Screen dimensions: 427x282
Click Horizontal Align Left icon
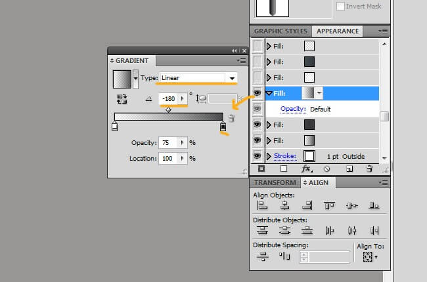pos(263,206)
